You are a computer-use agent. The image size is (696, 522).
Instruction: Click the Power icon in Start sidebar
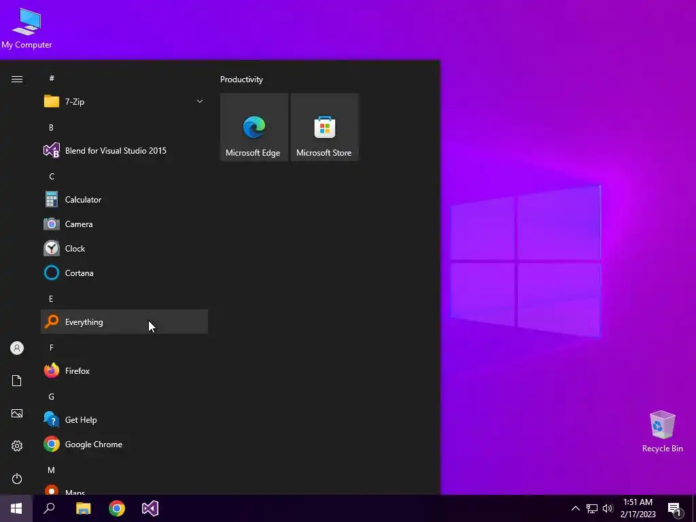17,478
